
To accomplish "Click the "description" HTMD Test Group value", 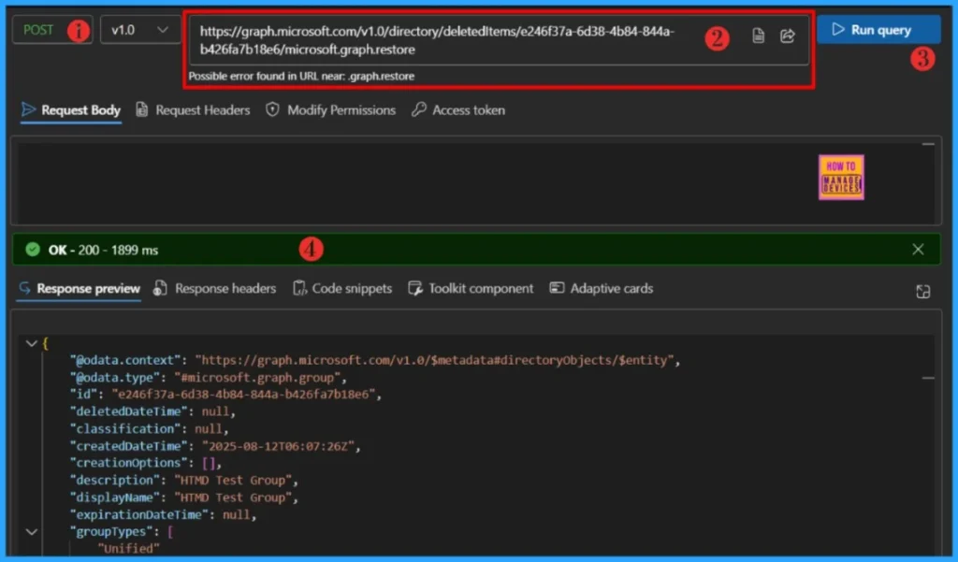I will (x=233, y=480).
